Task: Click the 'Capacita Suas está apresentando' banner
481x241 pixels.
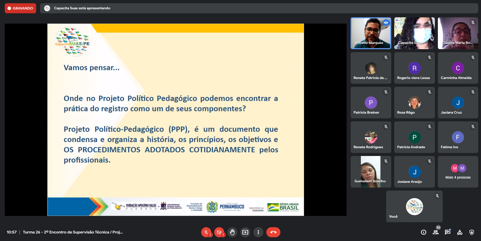Action: point(82,8)
